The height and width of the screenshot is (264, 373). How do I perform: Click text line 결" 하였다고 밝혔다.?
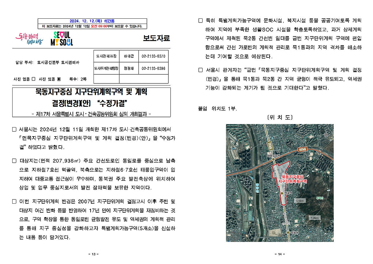(42, 147)
